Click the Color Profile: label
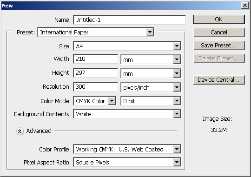This screenshot has width=251, height=177. (55, 149)
